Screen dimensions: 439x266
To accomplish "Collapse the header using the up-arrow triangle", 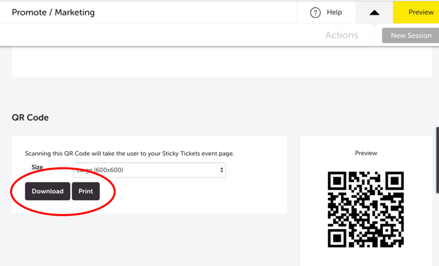I will pyautogui.click(x=375, y=13).
